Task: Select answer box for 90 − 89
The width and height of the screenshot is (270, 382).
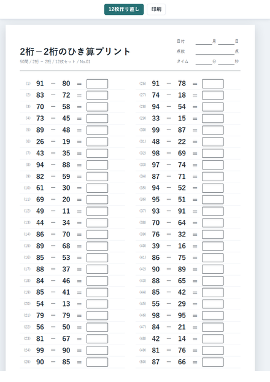Action: (x=213, y=269)
